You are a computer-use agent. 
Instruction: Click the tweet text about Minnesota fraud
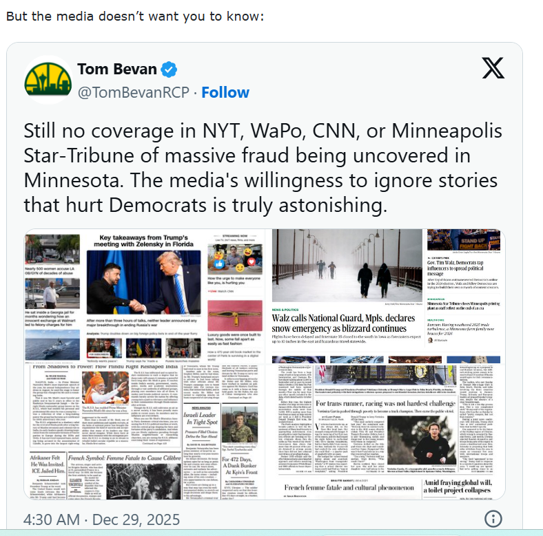[x=263, y=168]
